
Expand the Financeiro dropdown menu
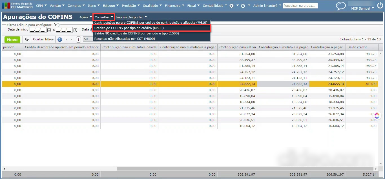pyautogui.click(x=174, y=6)
